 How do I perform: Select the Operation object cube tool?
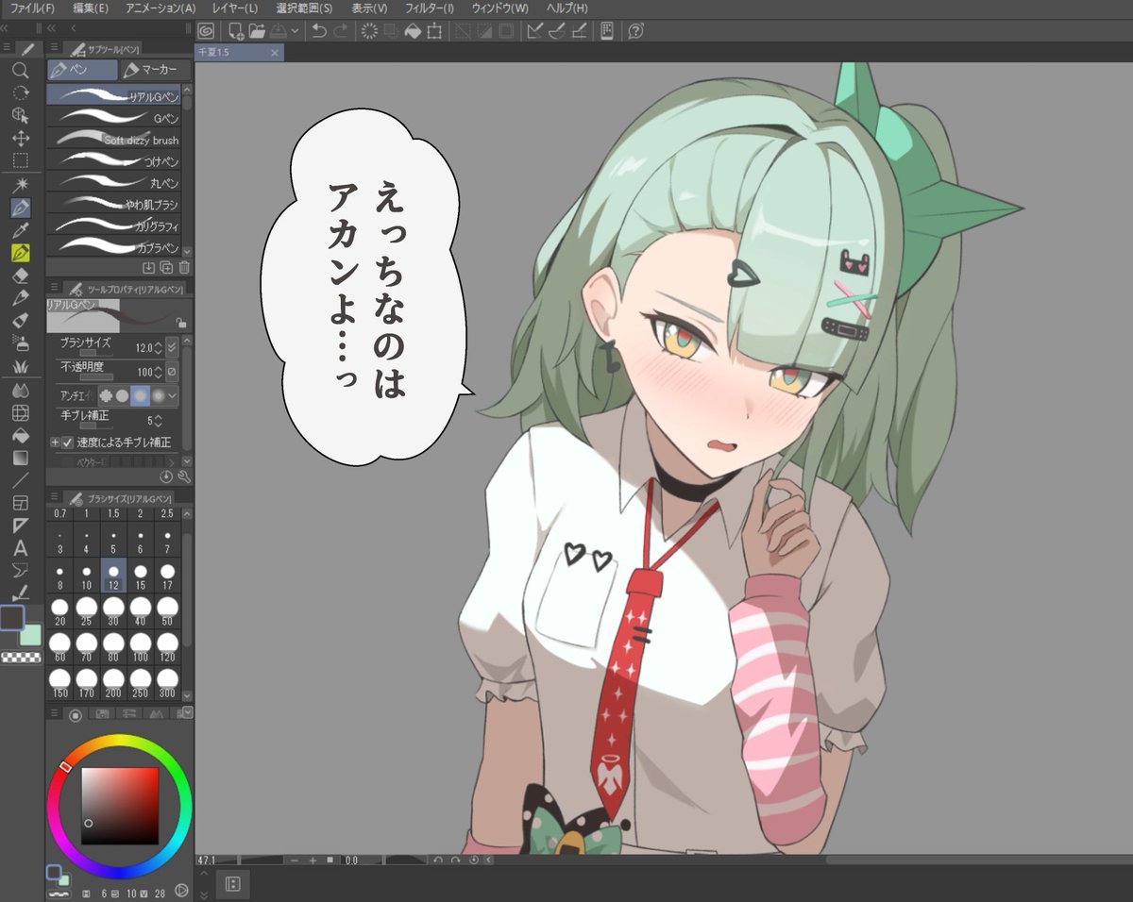coord(20,115)
